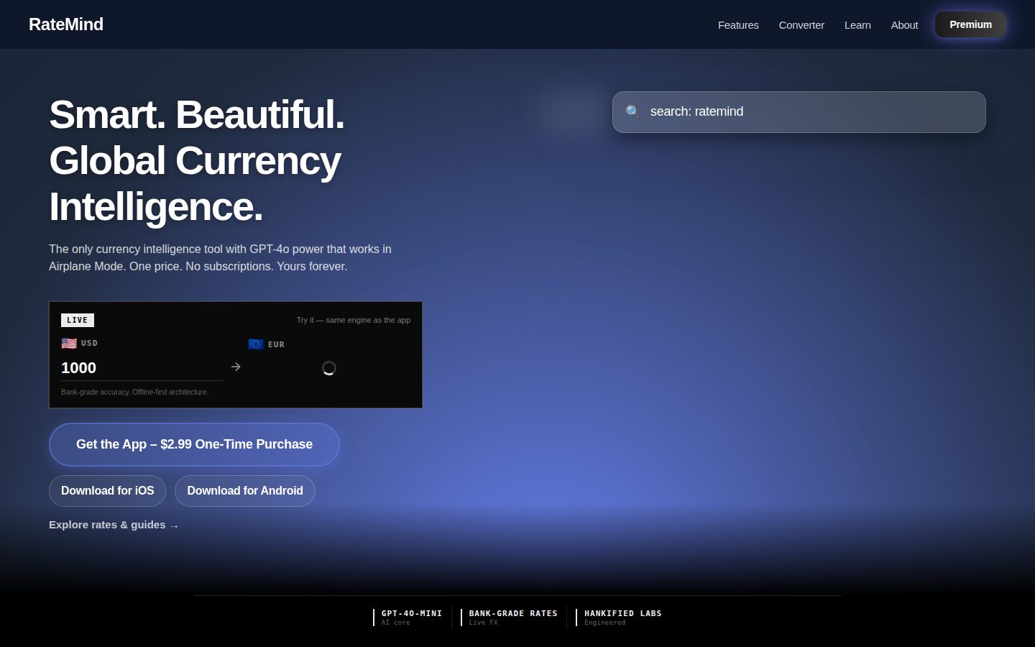The image size is (1035, 647).
Task: Click the BANK-GRADE RATES badge
Action: pos(510,617)
